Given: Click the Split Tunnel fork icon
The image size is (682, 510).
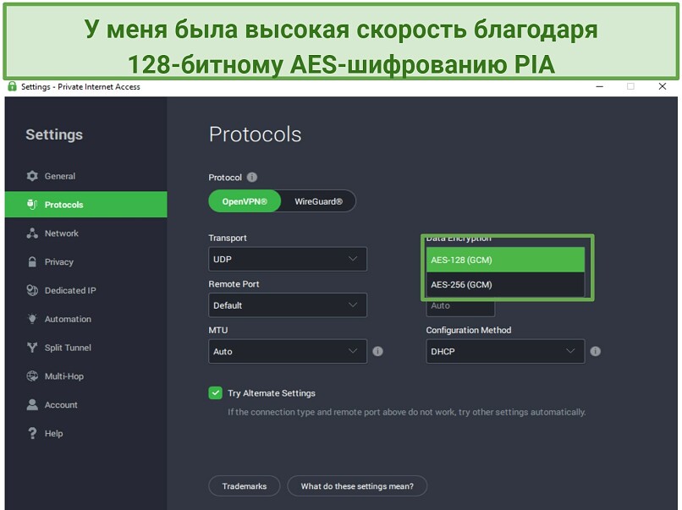Looking at the screenshot, I should point(32,348).
